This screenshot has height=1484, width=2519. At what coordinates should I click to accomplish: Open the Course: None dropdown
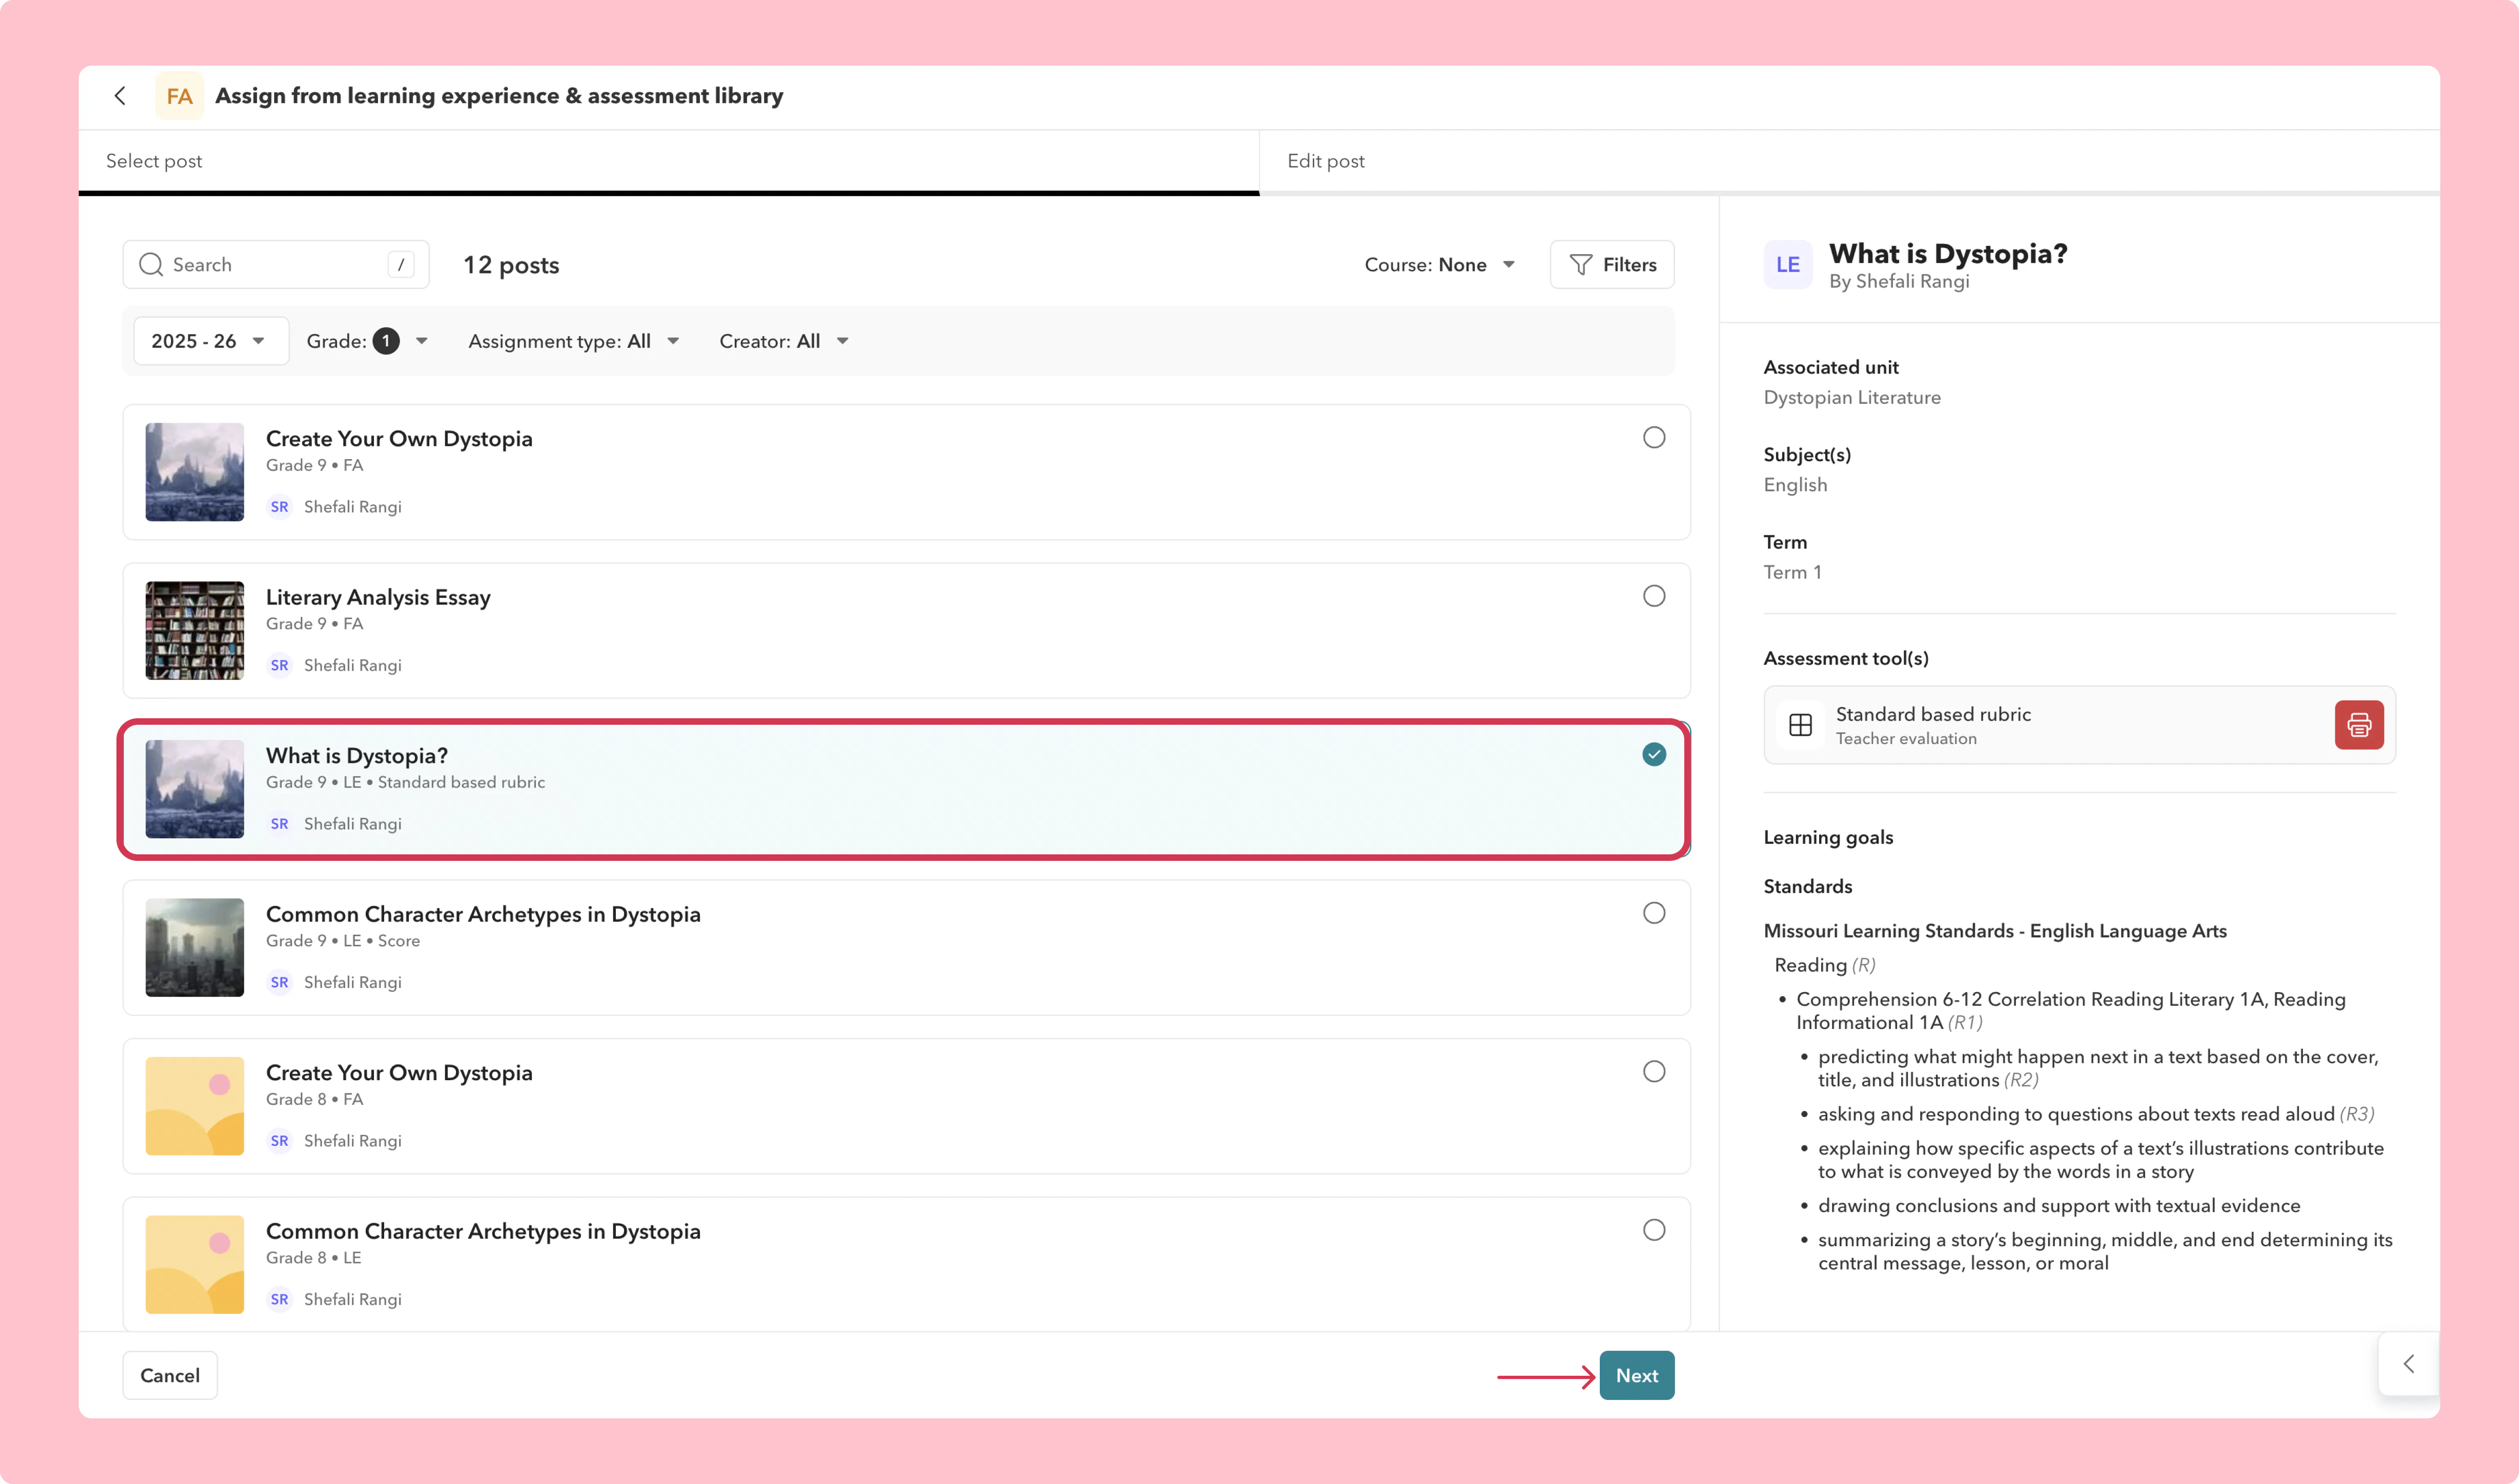tap(1439, 264)
